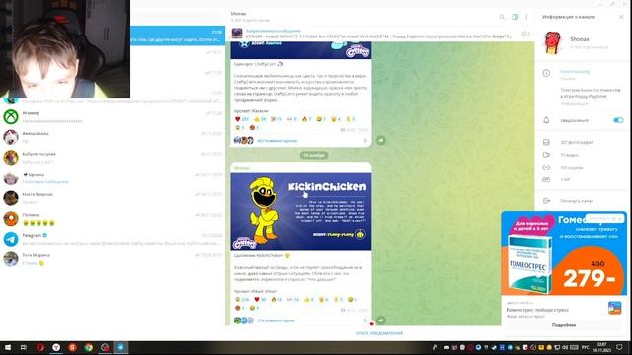Click the info icon beside the channel link
Image resolution: width=632 pixels, height=355 pixels.
[x=546, y=73]
